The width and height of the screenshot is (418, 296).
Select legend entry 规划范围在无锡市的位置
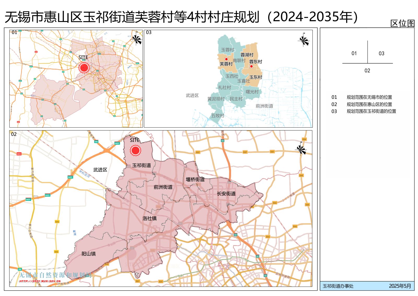pyautogui.click(x=369, y=97)
